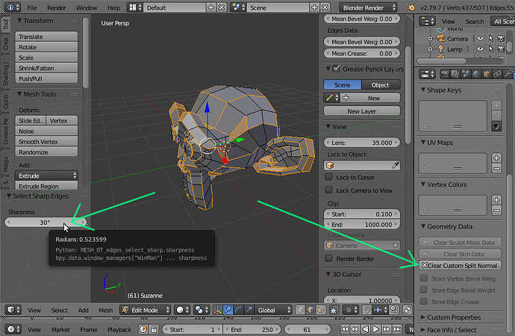This screenshot has height=336, width=515.
Task: Adjust the Lens 35.000 field
Action: [x=361, y=143]
